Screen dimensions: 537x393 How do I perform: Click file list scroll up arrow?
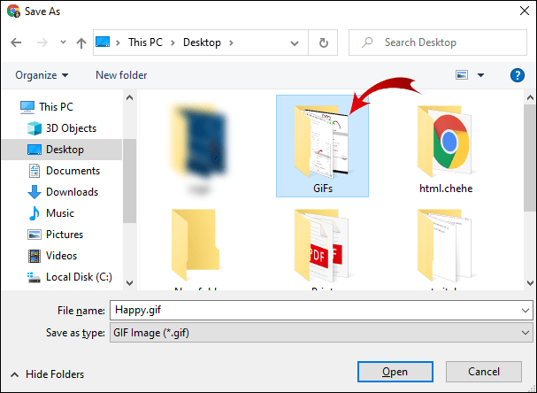(x=530, y=97)
